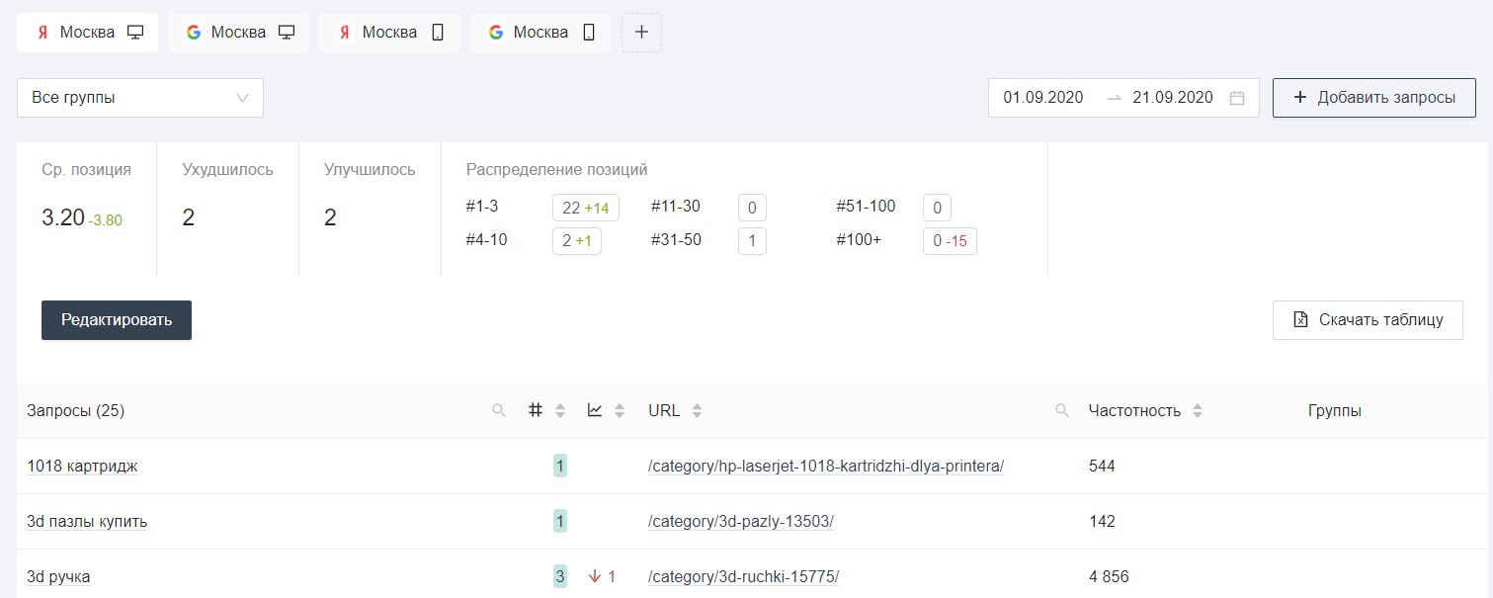Sort the Частотность column with its arrows

(x=1198, y=411)
